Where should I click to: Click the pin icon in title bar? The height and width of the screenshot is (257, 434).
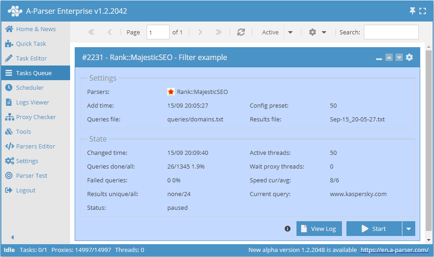point(412,11)
